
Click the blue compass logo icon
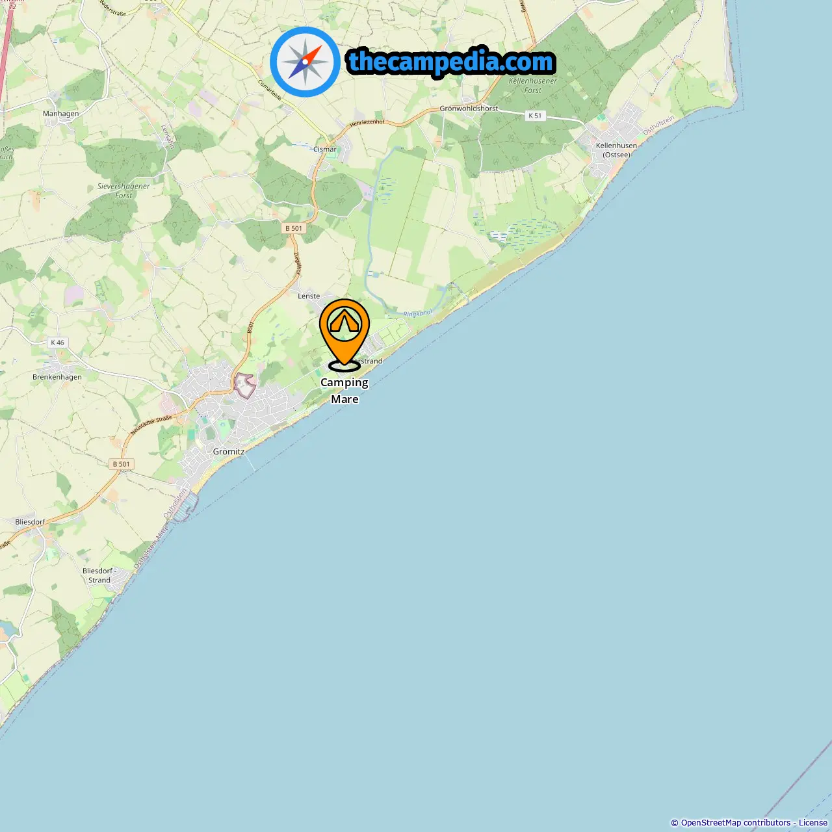click(305, 62)
